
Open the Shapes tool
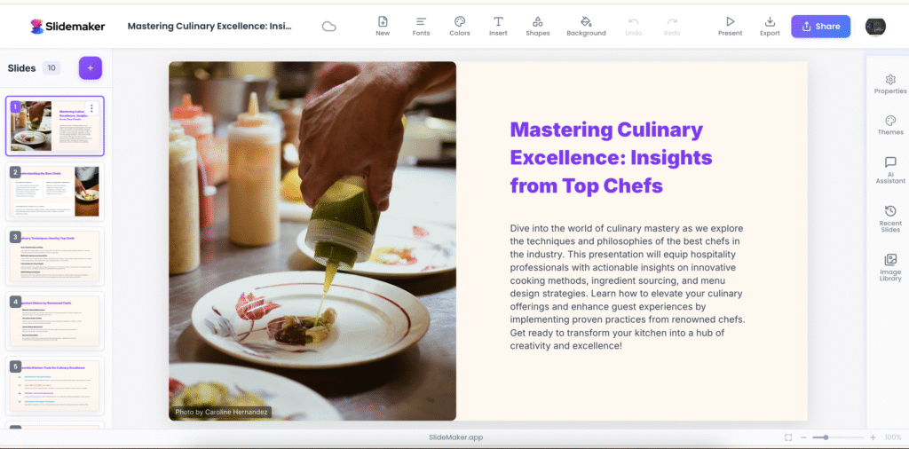point(537,25)
